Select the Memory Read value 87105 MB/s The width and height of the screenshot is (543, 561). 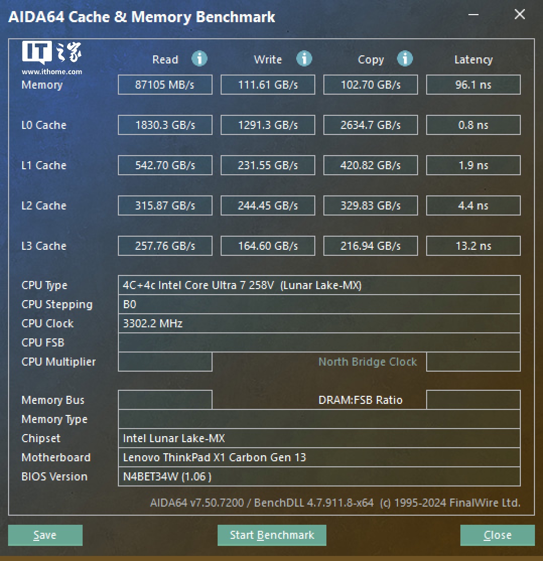pos(165,85)
